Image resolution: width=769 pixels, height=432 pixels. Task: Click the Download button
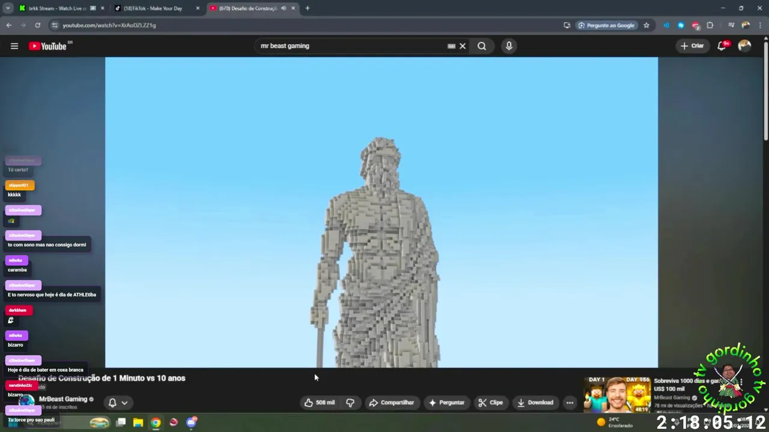pyautogui.click(x=535, y=403)
